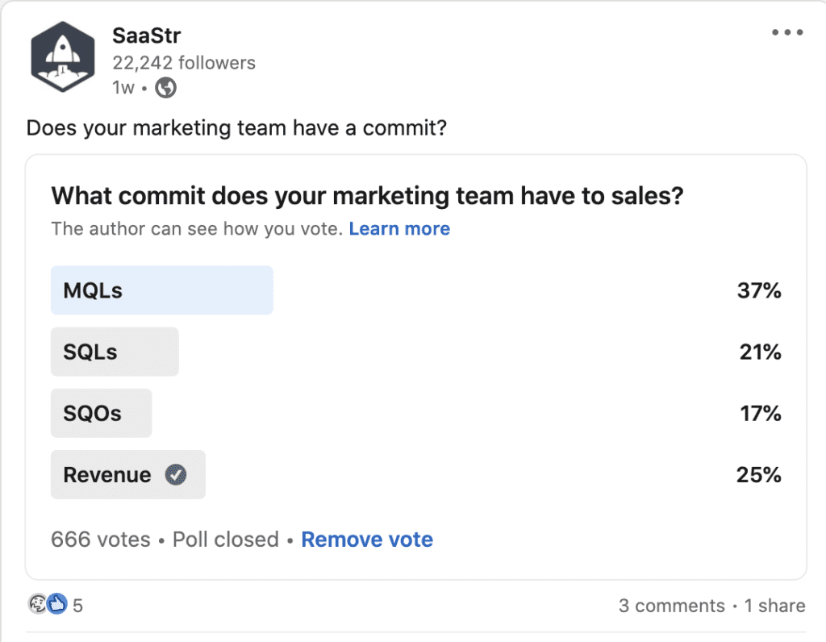Click the Learn more link
The height and width of the screenshot is (642, 826).
pos(399,229)
